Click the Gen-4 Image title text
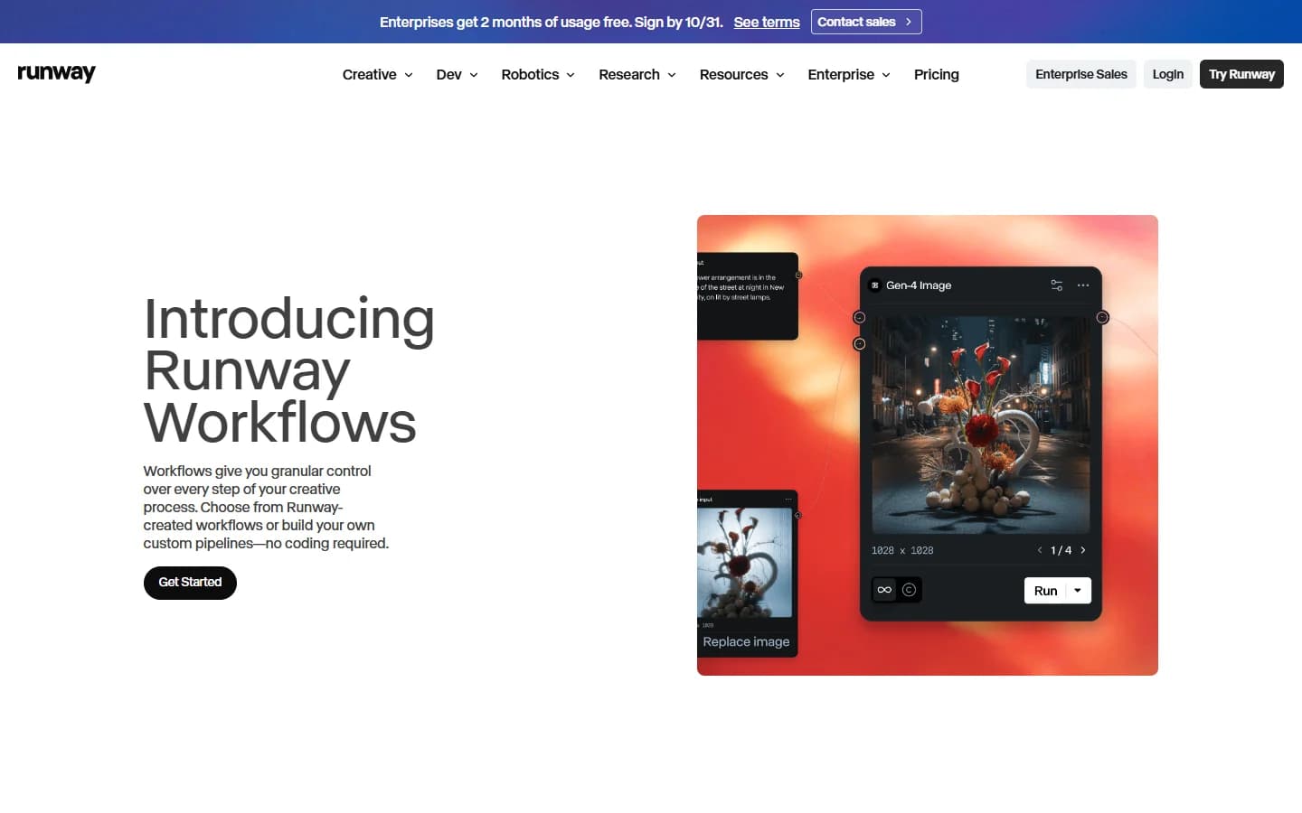 pyautogui.click(x=919, y=285)
